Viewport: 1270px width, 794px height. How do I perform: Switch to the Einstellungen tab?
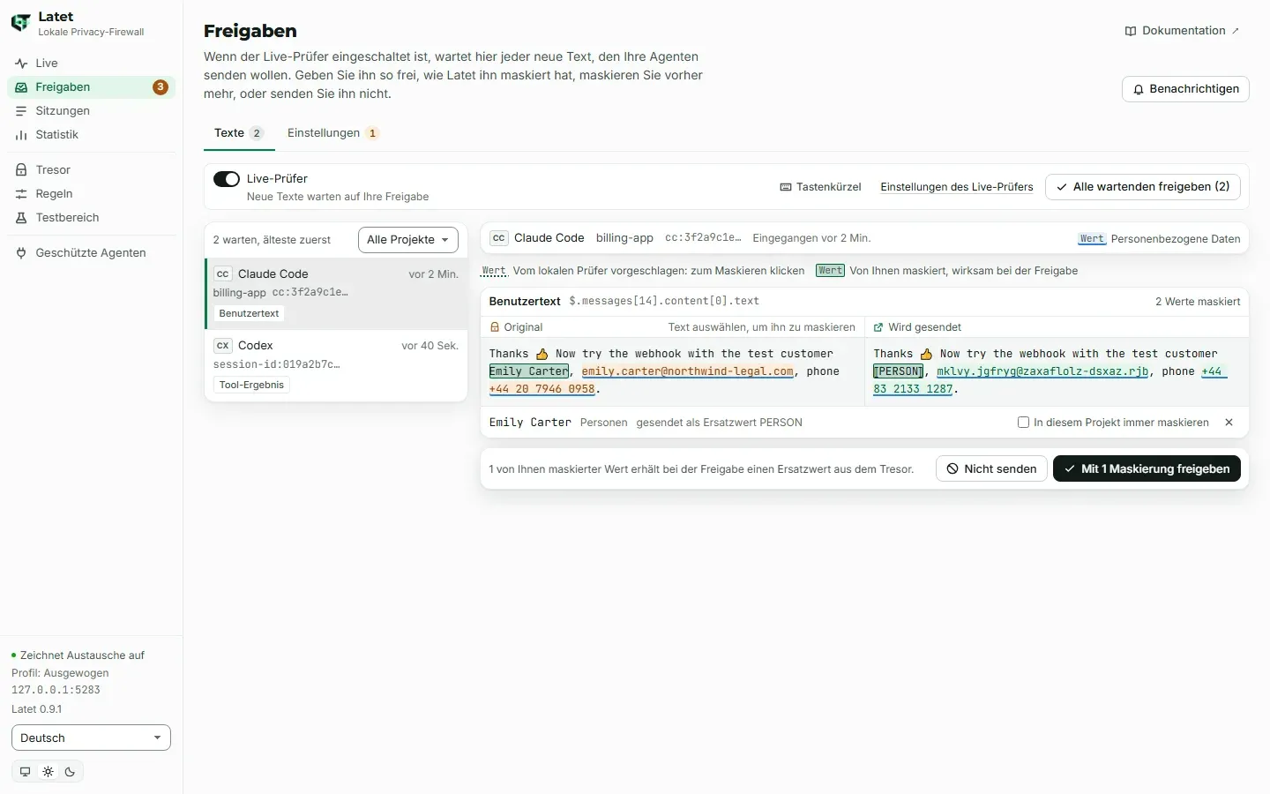332,133
